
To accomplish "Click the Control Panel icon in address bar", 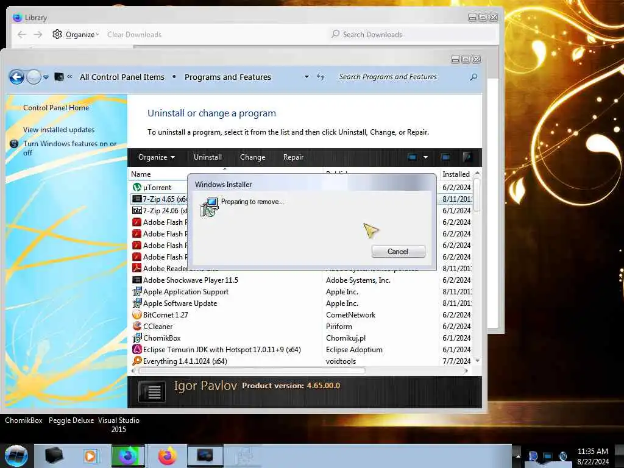I will click(x=59, y=77).
